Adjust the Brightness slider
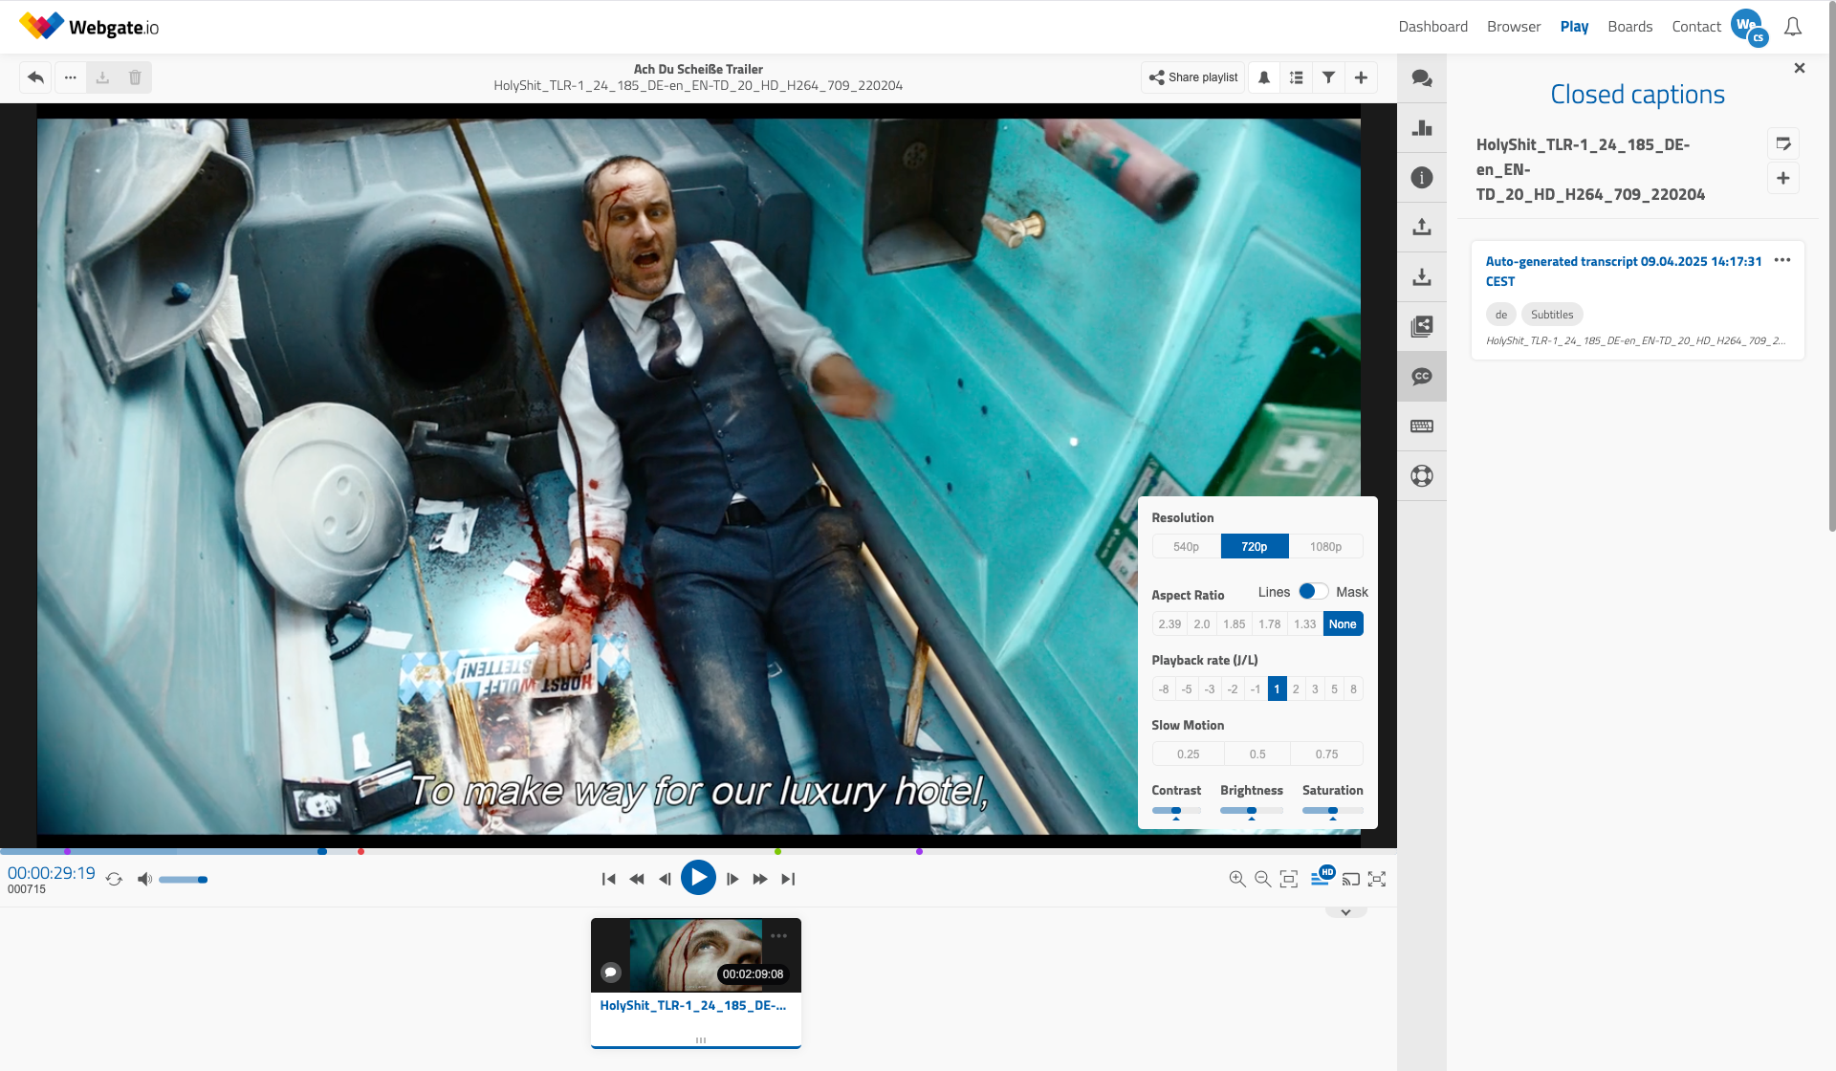1836x1071 pixels. click(1251, 810)
